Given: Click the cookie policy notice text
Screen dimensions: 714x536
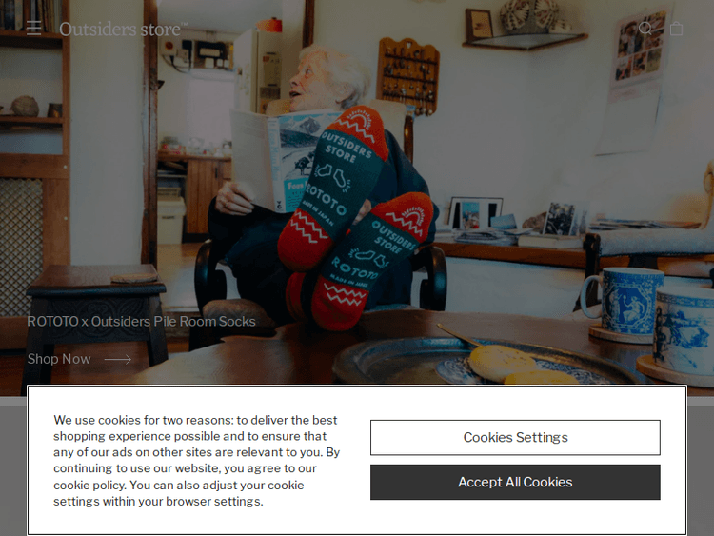Looking at the screenshot, I should tap(196, 461).
